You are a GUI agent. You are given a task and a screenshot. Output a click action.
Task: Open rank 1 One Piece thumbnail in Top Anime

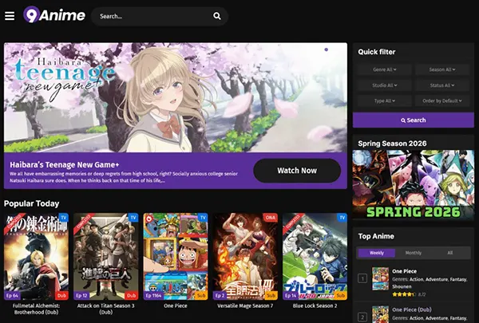[x=380, y=278]
